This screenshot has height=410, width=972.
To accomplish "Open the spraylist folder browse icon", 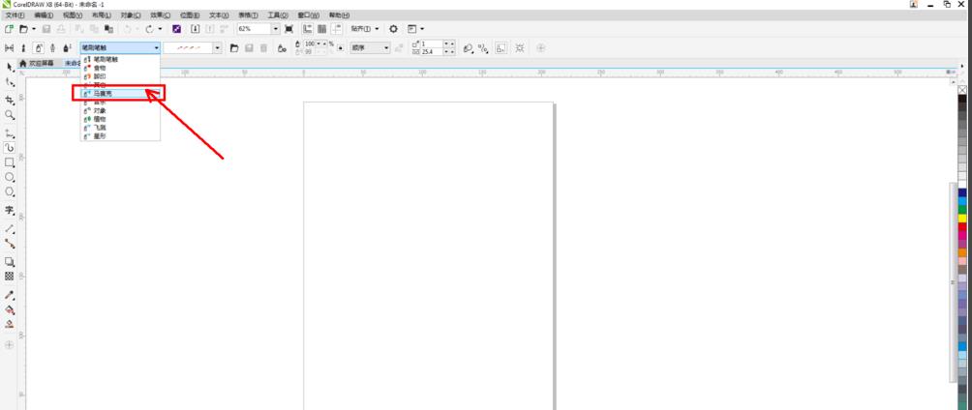I will [234, 47].
